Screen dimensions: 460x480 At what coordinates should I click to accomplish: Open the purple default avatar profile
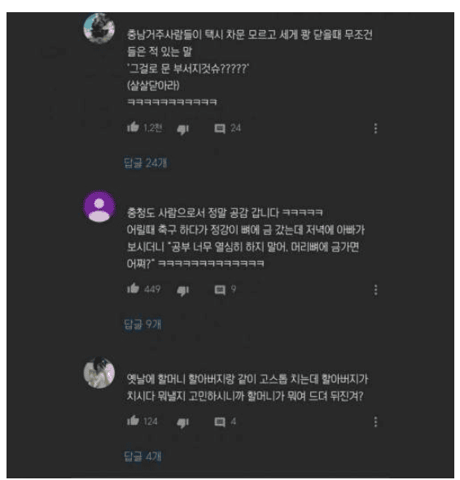pyautogui.click(x=99, y=207)
